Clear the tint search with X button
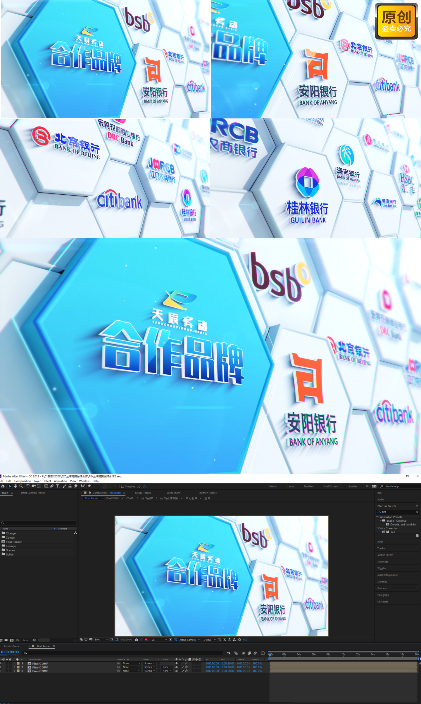The height and width of the screenshot is (704, 421). pos(417,512)
